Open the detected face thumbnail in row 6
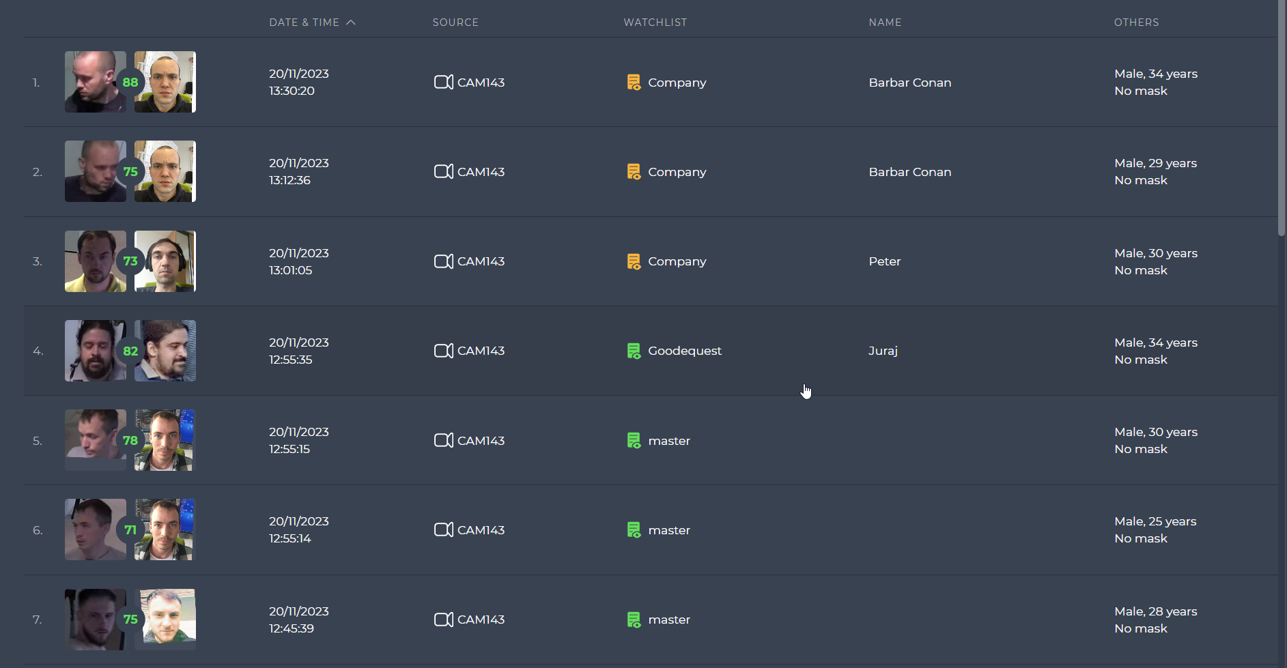 point(96,529)
